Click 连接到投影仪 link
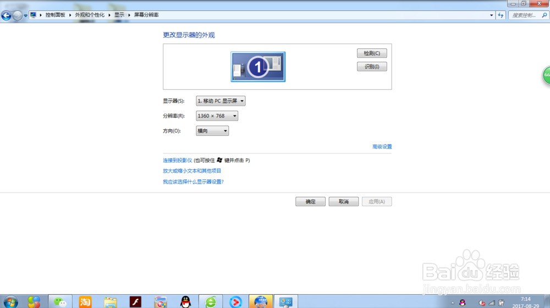 tap(178, 160)
